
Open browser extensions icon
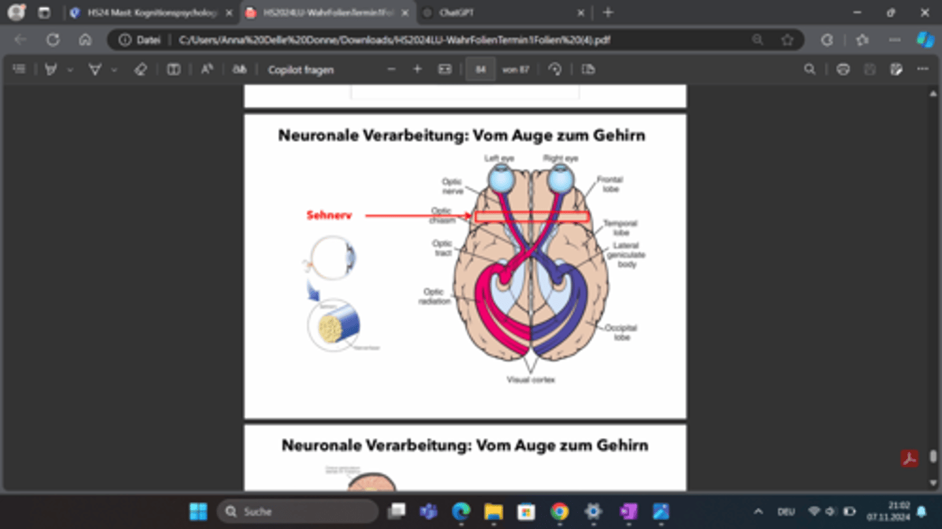pyautogui.click(x=827, y=40)
